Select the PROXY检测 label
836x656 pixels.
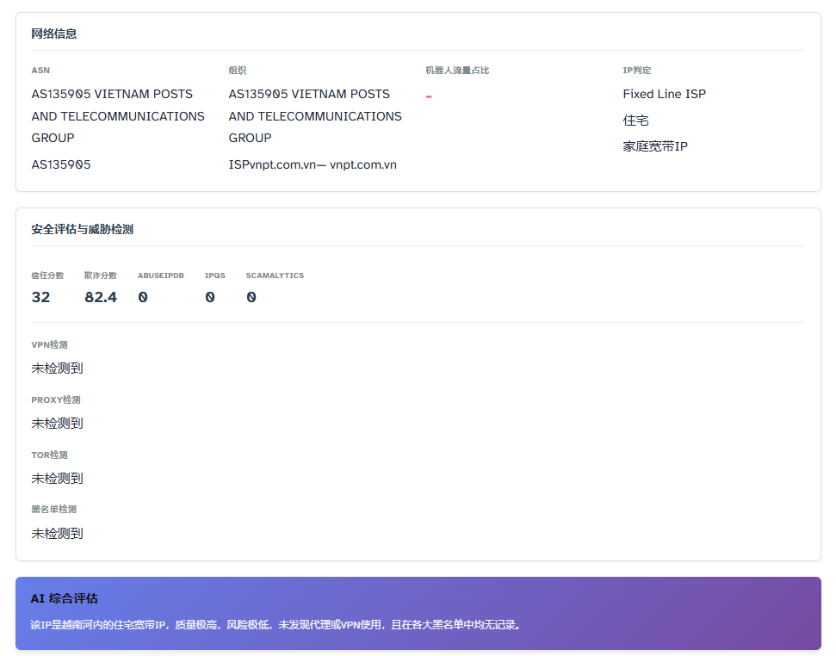(x=55, y=400)
